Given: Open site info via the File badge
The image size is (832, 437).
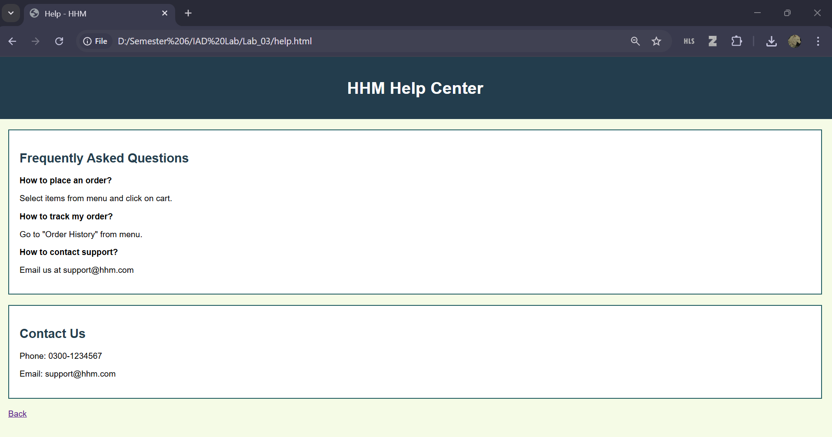Looking at the screenshot, I should click(x=95, y=41).
